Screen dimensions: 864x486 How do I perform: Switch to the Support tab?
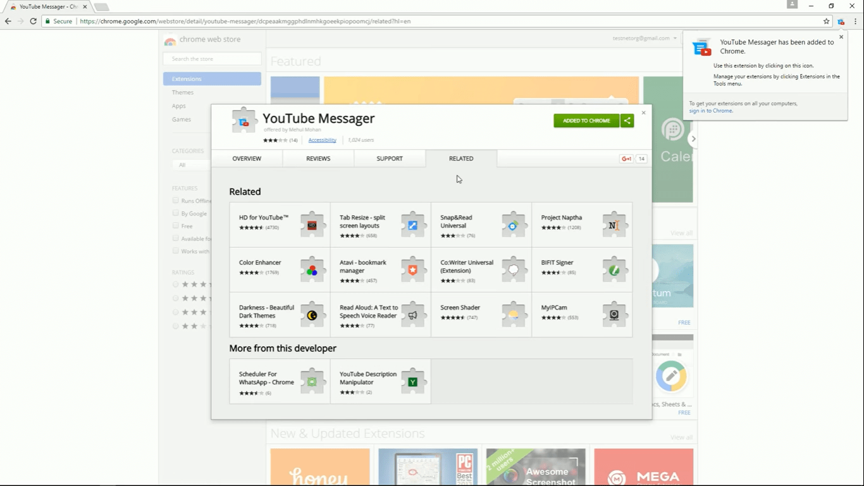coord(390,159)
